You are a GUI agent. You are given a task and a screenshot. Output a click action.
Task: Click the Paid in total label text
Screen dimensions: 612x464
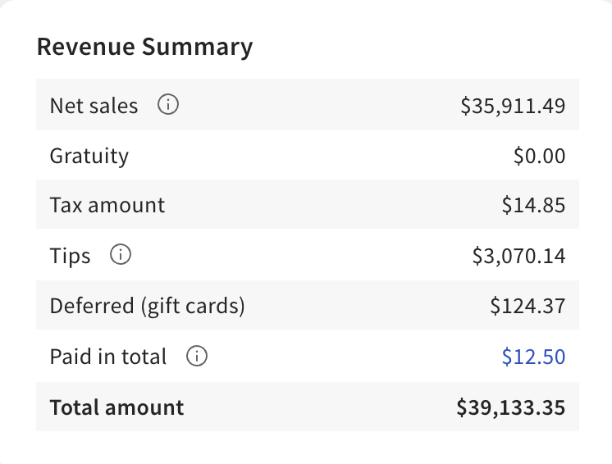107,357
